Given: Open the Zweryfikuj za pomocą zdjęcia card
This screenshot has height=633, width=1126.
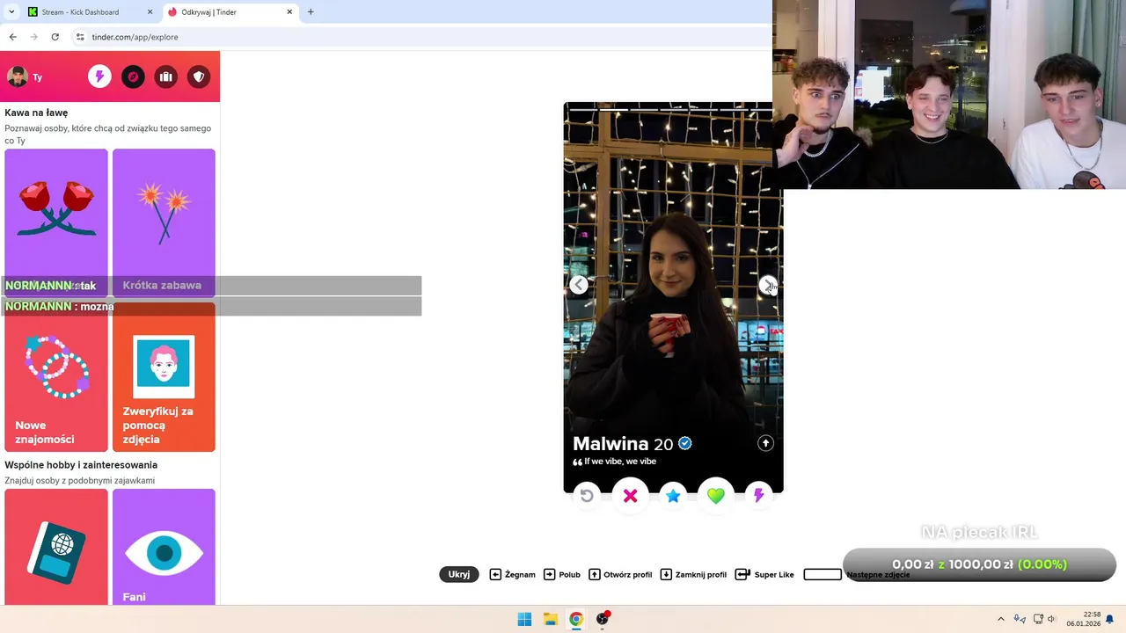Looking at the screenshot, I should pos(164,377).
